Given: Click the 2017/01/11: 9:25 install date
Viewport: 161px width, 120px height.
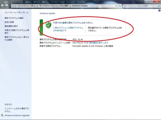Looking at the screenshot, I should (80, 43).
